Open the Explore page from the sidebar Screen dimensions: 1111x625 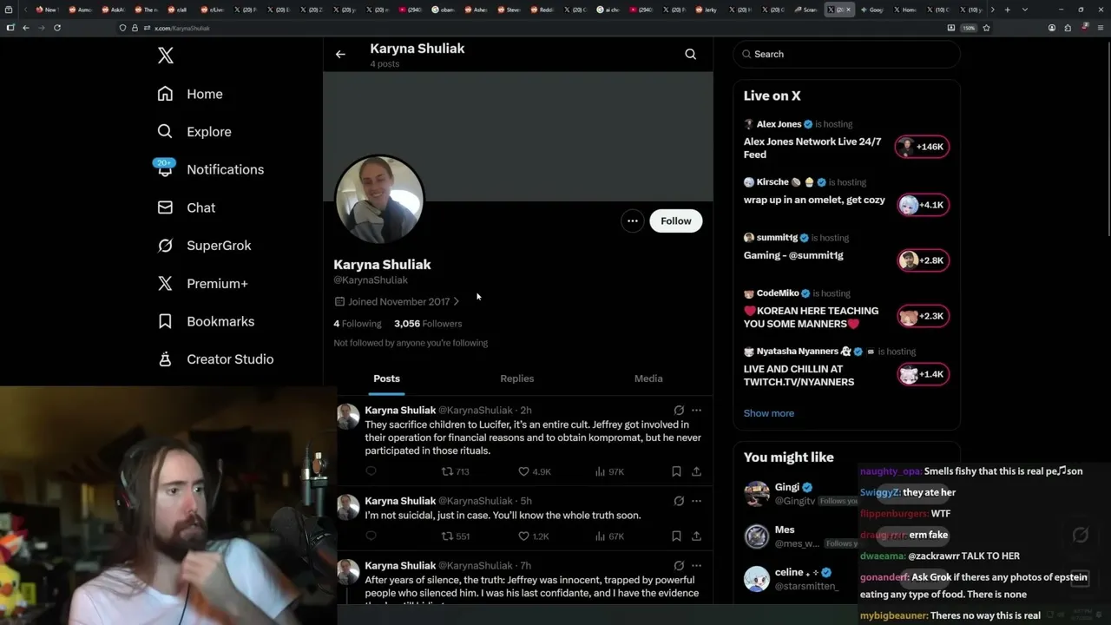[194, 132]
